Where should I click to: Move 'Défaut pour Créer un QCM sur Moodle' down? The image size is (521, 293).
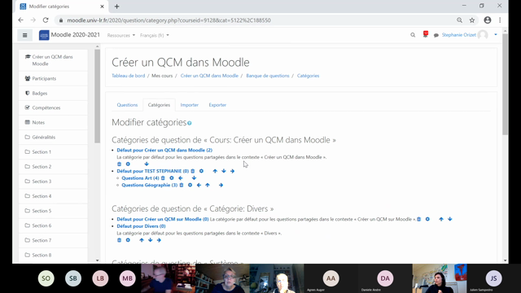tap(450, 219)
